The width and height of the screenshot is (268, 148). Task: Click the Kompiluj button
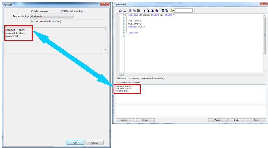145,120
